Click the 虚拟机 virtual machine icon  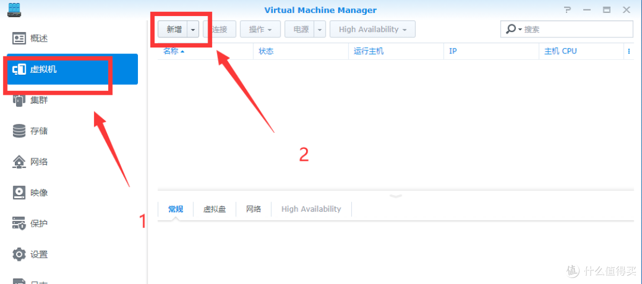click(x=19, y=70)
